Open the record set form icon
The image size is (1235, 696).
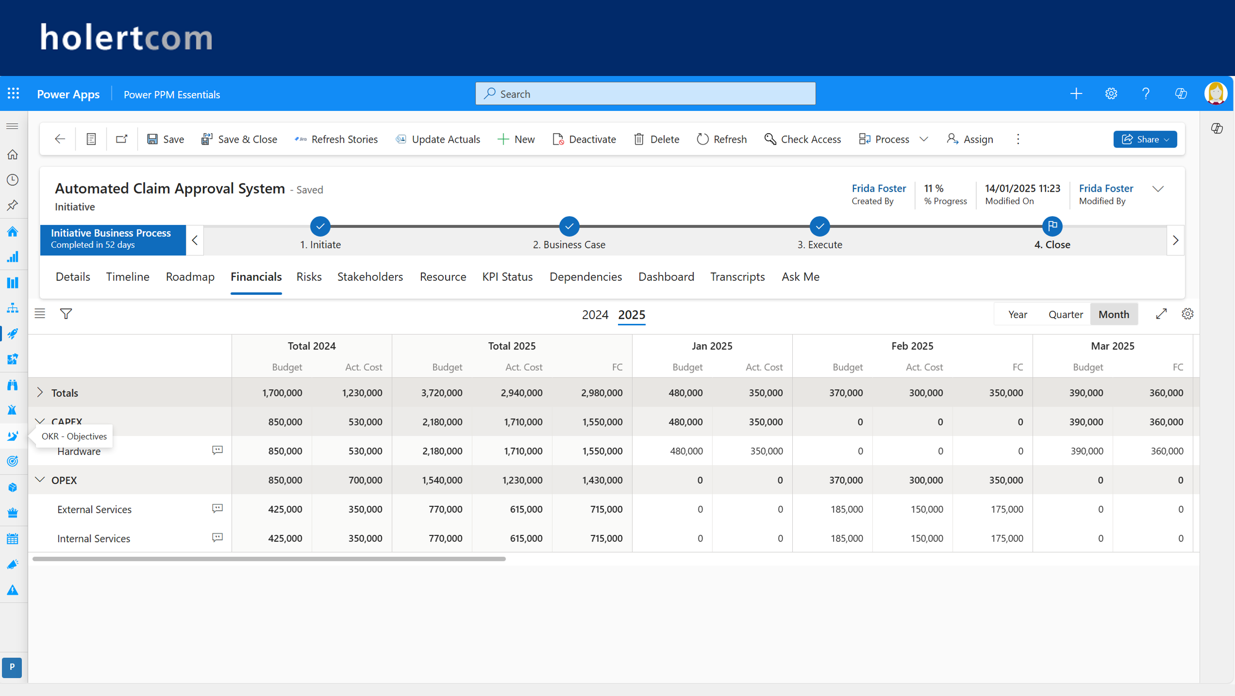point(91,139)
